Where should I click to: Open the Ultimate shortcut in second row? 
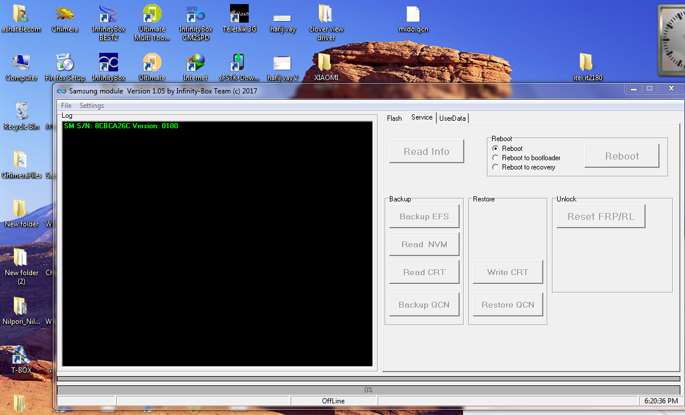click(x=152, y=68)
